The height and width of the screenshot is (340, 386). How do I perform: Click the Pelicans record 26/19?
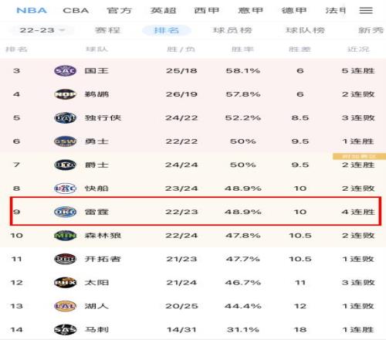click(x=181, y=94)
